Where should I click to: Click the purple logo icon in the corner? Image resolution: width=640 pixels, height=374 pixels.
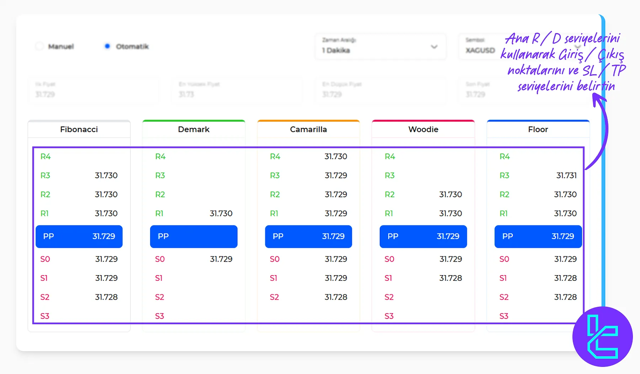(x=602, y=336)
